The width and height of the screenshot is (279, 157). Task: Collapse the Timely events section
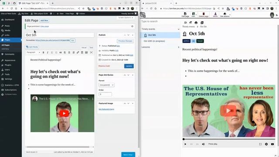pyautogui.click(x=178, y=29)
